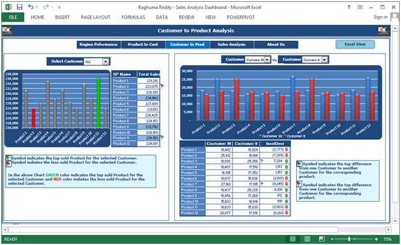Viewport: 401px width, 245px height.
Task: Click the Save icon in quick access toolbar
Action: 19,7
